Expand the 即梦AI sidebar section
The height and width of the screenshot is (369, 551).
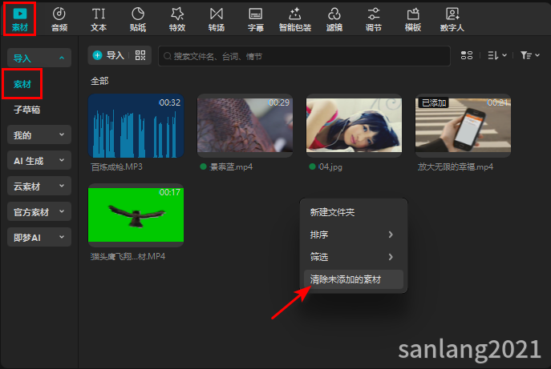click(39, 237)
